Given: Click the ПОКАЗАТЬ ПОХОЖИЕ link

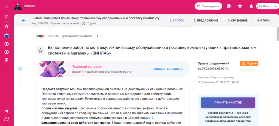Looking at the screenshot, I should click(x=168, y=69).
